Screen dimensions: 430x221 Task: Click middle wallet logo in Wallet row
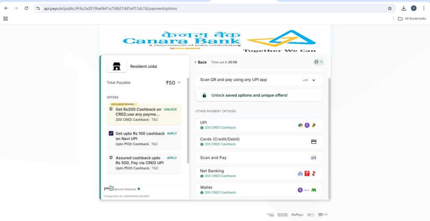coord(307,190)
